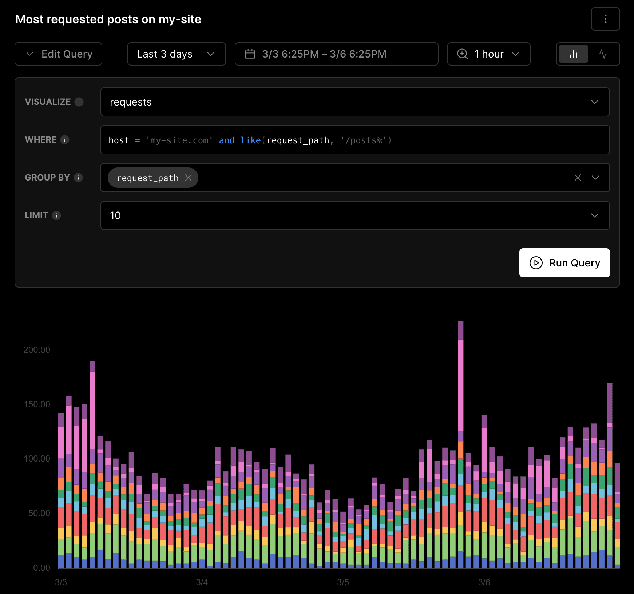Open the calendar date range picker icon
This screenshot has height=594, width=634.
coord(251,54)
